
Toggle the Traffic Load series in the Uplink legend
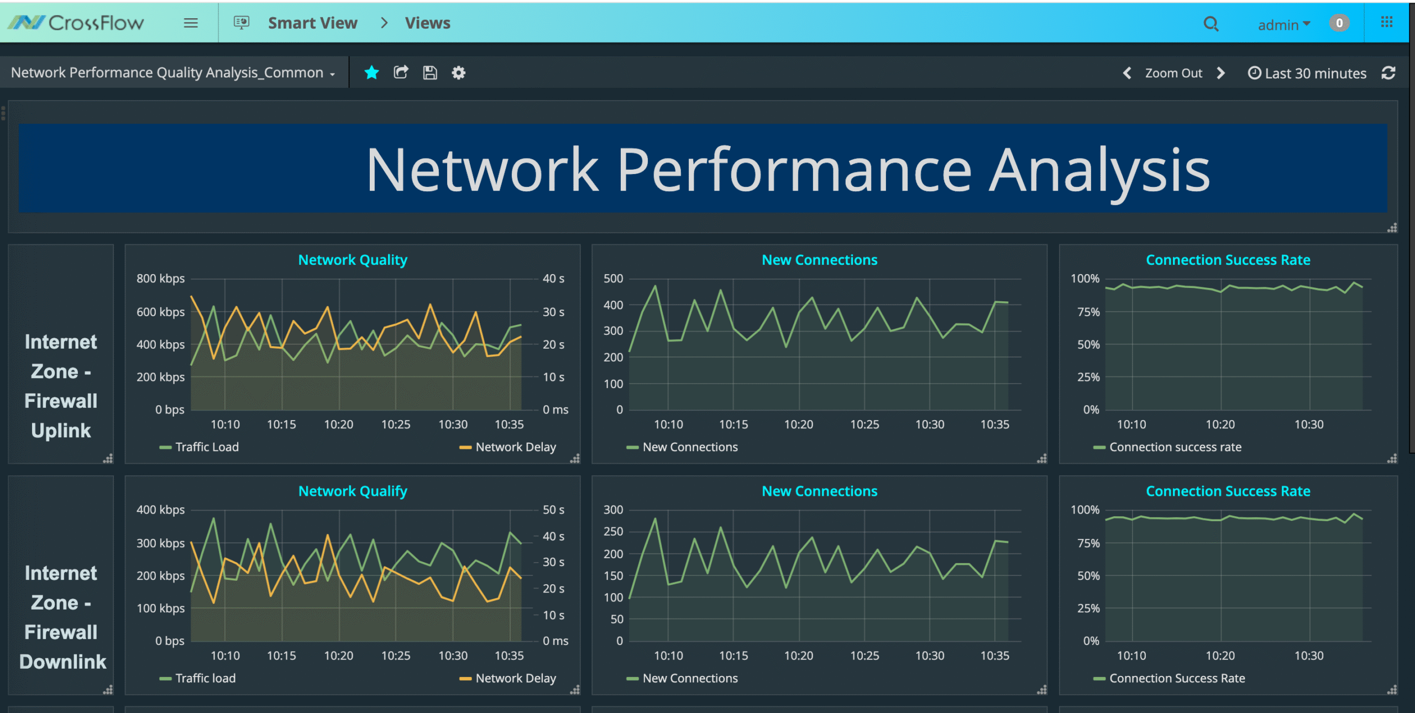click(x=206, y=447)
